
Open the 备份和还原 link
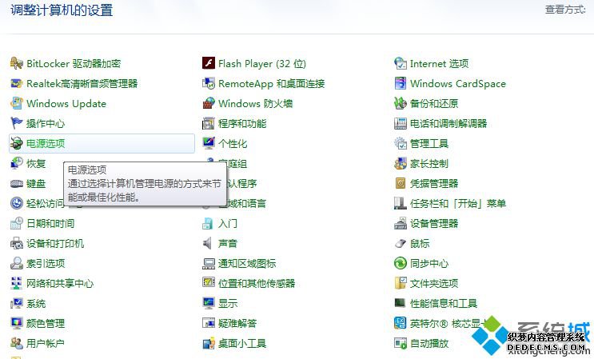(x=434, y=103)
